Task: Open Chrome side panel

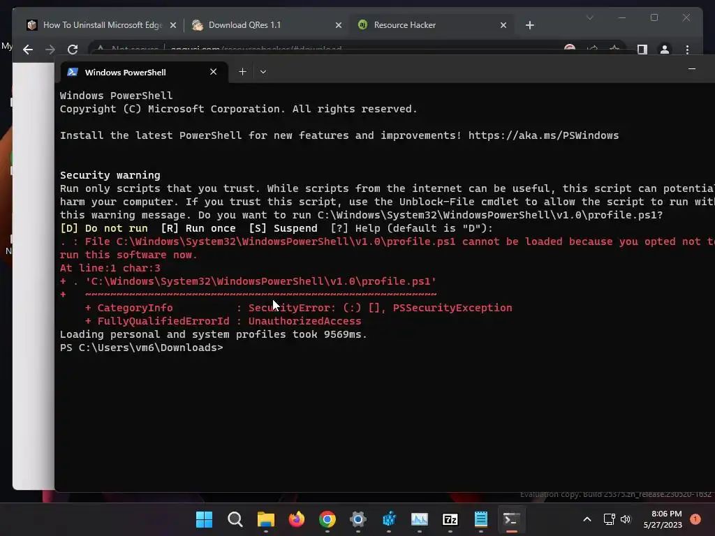Action: (642, 50)
